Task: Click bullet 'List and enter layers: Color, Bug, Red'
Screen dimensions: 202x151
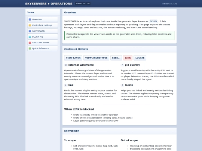Action: tap(96, 147)
